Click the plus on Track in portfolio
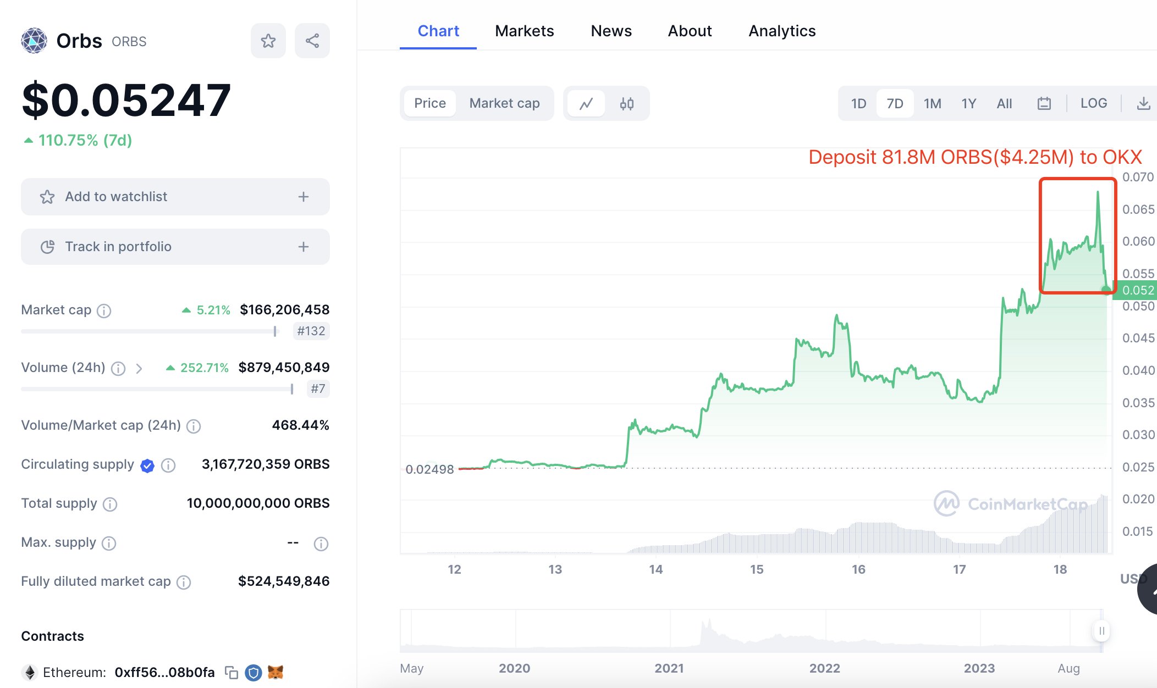This screenshot has width=1157, height=688. [304, 247]
